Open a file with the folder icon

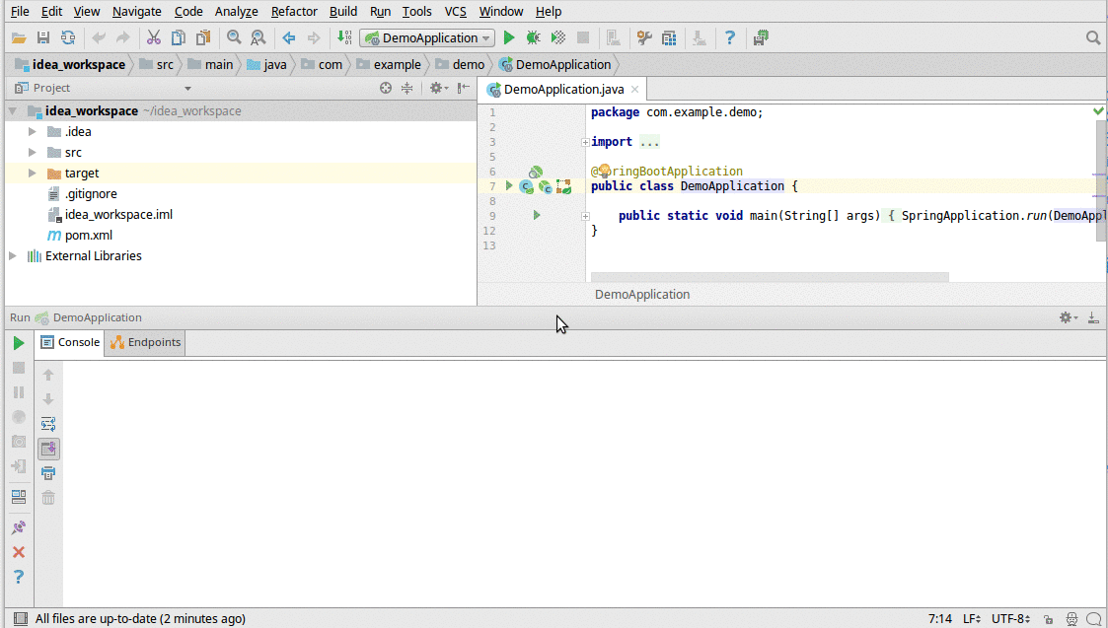click(x=19, y=38)
